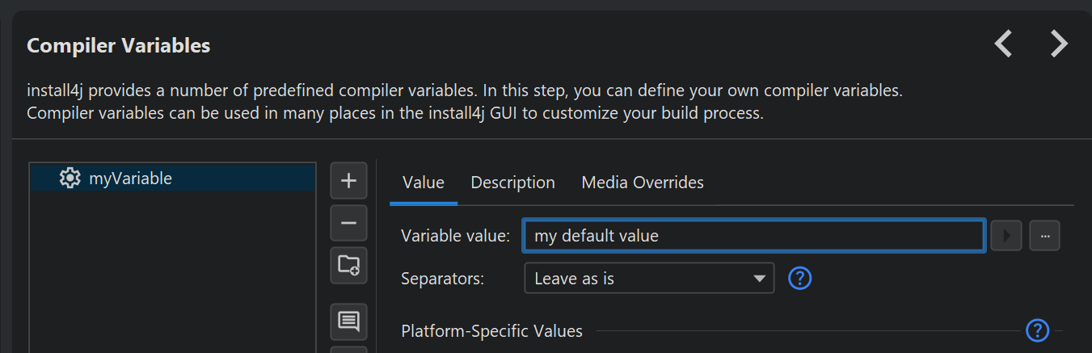Show help for Platform-Specific Values
Viewport: 1092px width, 353px height.
pyautogui.click(x=1037, y=330)
